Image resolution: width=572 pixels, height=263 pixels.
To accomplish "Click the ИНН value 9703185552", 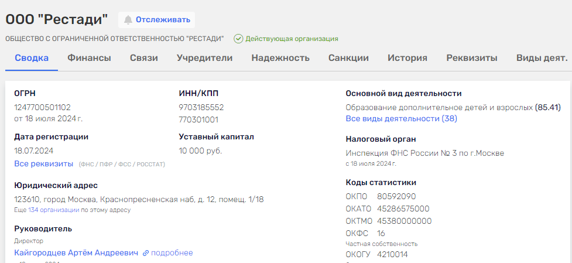I will pos(201,107).
